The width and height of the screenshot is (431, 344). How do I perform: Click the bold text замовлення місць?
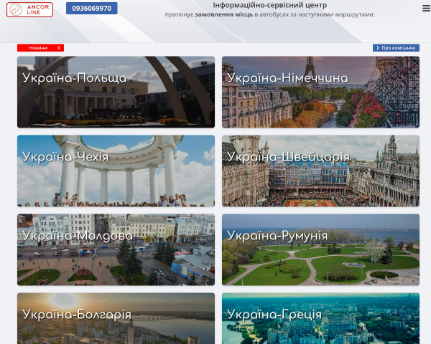click(223, 14)
